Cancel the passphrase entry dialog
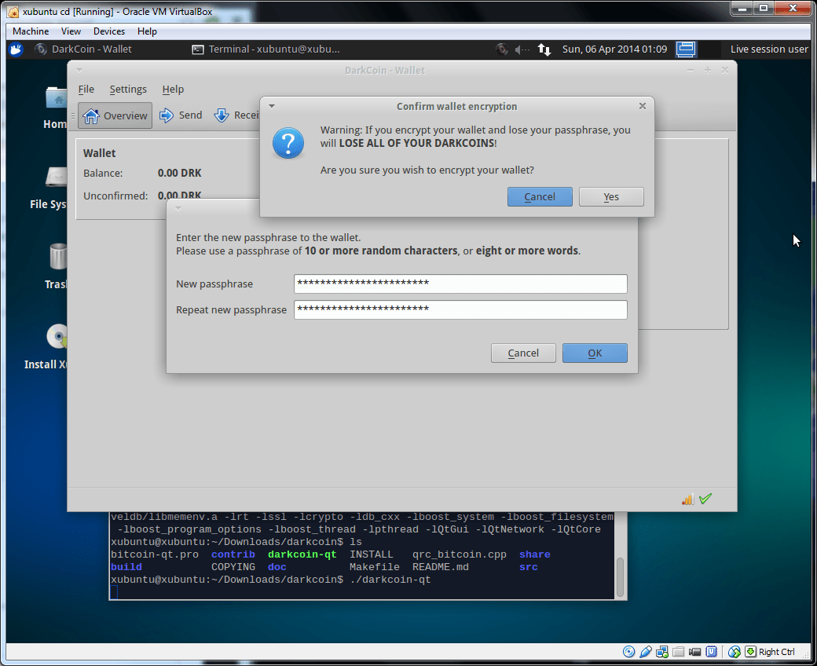817x666 pixels. click(523, 353)
